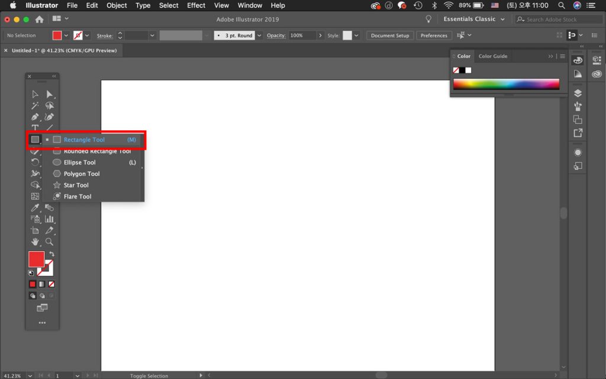This screenshot has height=379, width=606.
Task: Choose Ellipse Tool from the flyout
Action: click(x=94, y=162)
